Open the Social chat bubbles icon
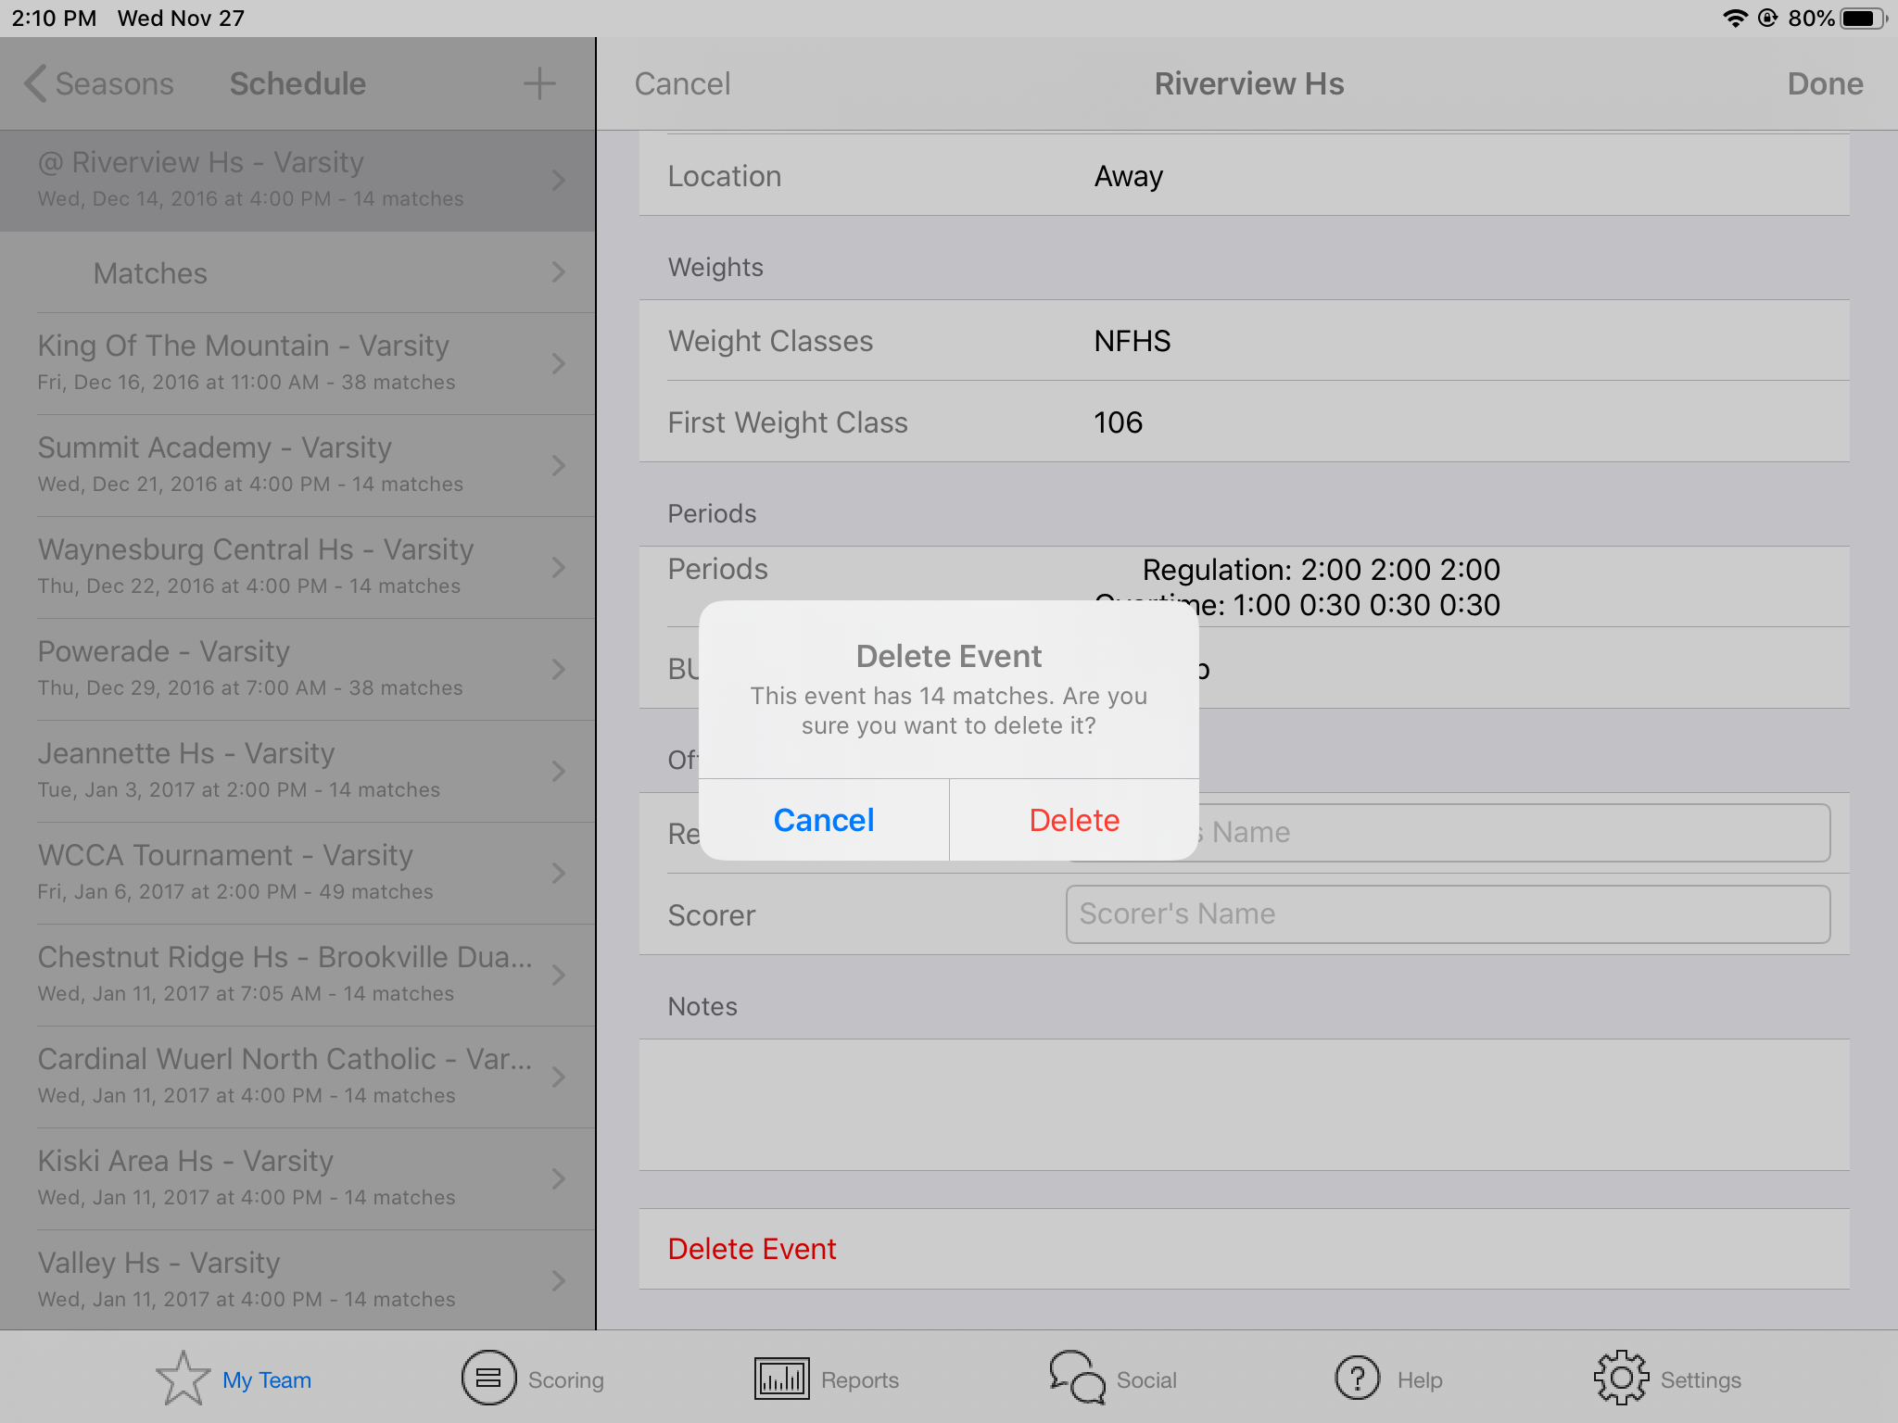The image size is (1898, 1423). click(x=1077, y=1378)
